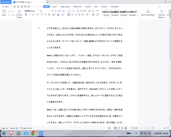Save the document using the toolbar icon
Viewport: 171px width, 137px height.
tap(18, 7)
